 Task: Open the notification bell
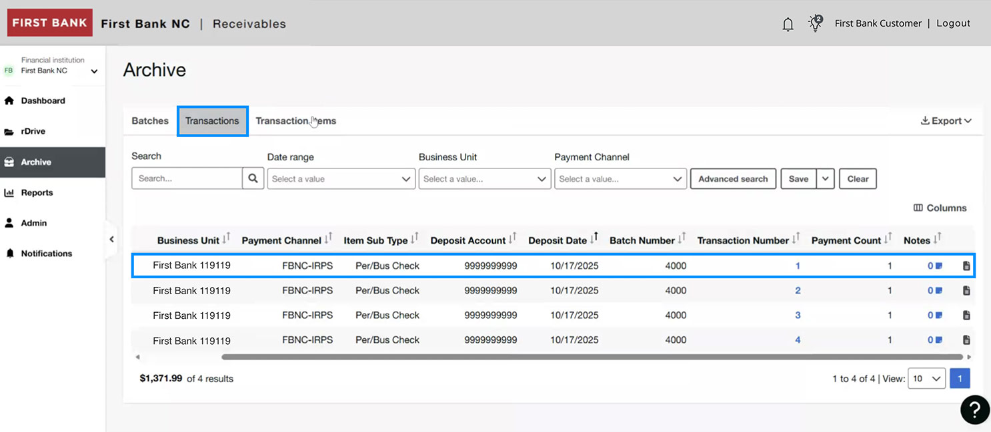(x=788, y=23)
